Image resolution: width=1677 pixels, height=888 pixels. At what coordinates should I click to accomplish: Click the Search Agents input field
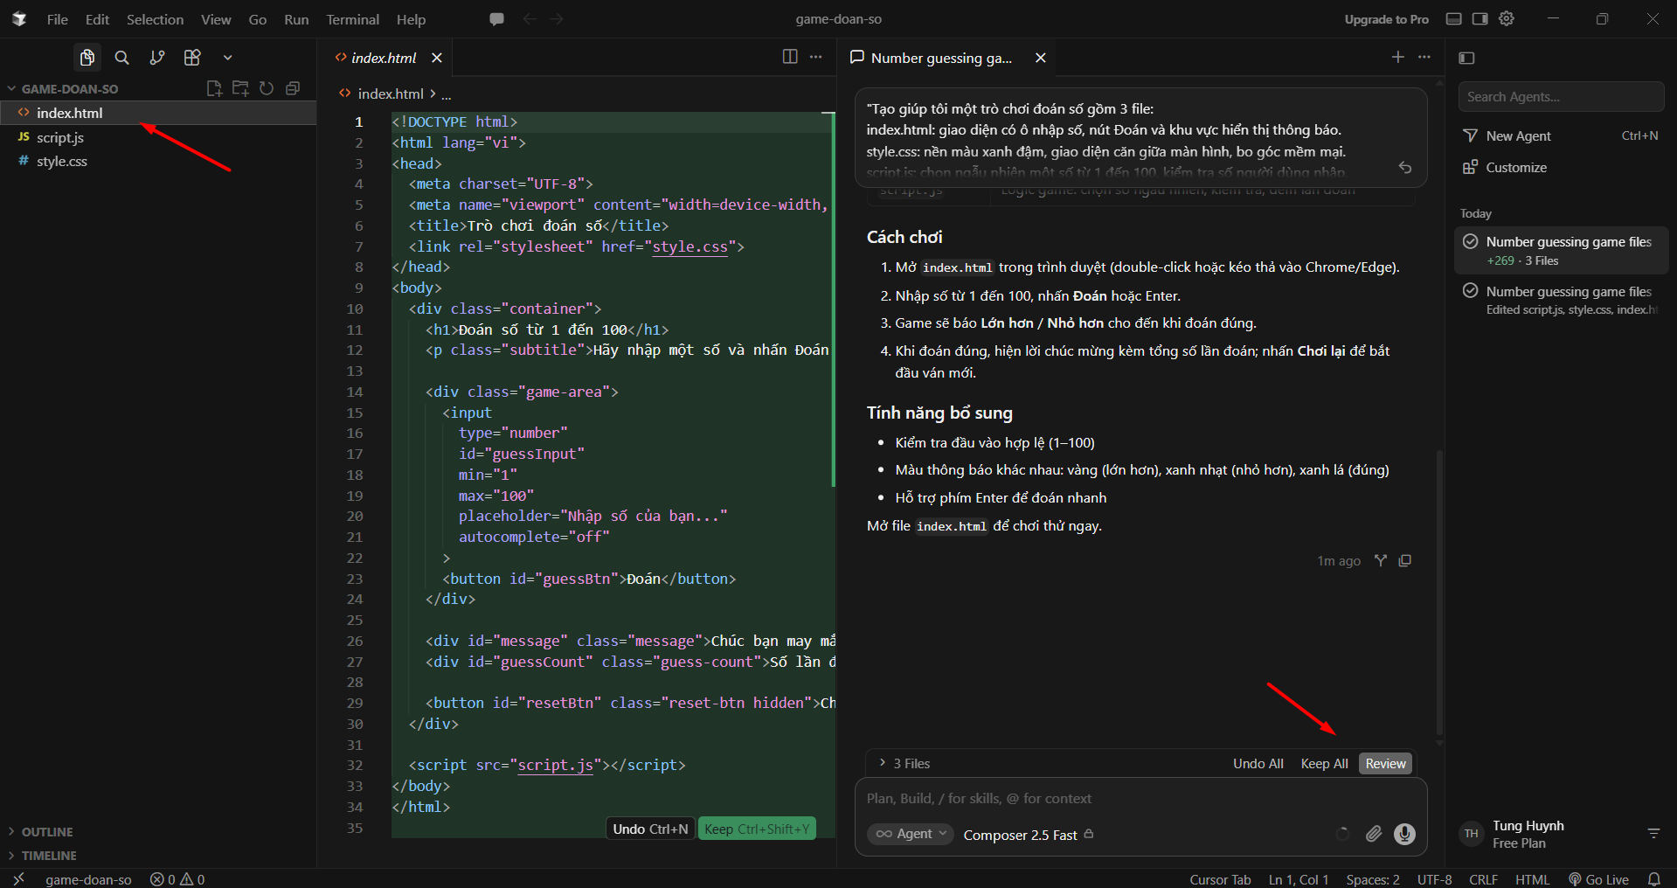[1561, 97]
